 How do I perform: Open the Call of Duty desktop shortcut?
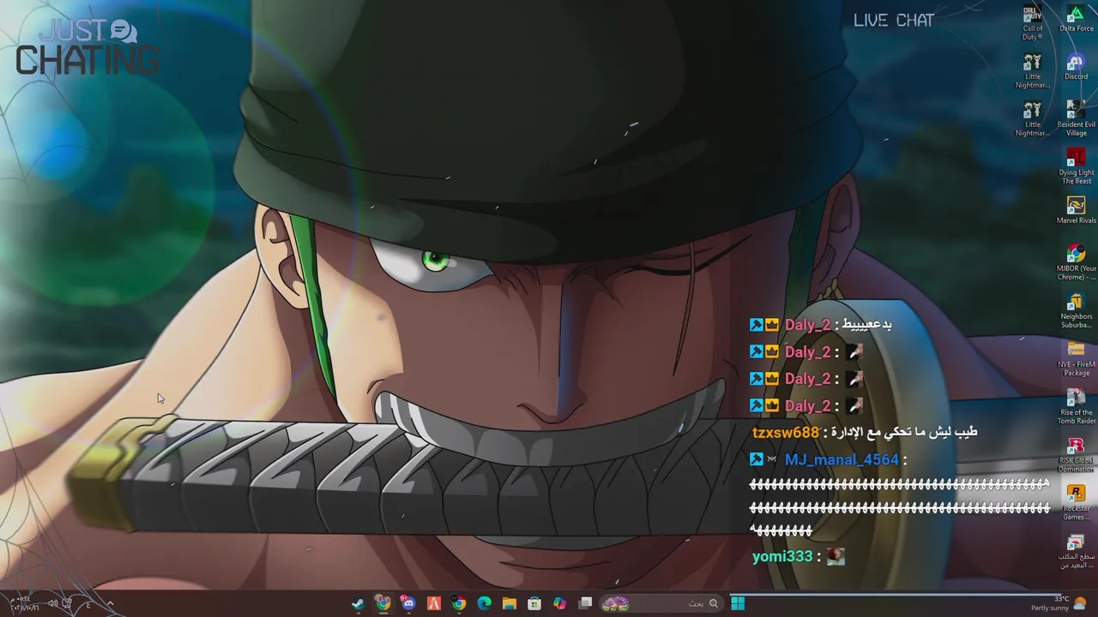pos(1032,24)
